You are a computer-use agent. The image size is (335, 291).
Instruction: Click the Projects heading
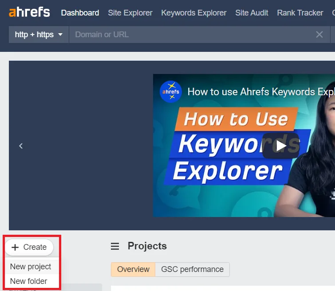click(x=147, y=246)
